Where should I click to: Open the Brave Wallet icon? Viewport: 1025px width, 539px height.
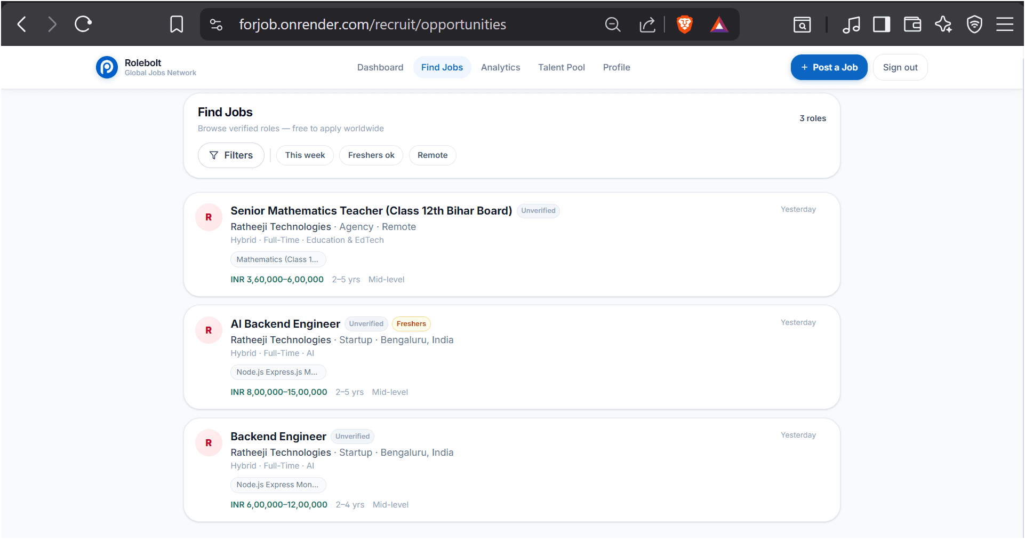(912, 25)
